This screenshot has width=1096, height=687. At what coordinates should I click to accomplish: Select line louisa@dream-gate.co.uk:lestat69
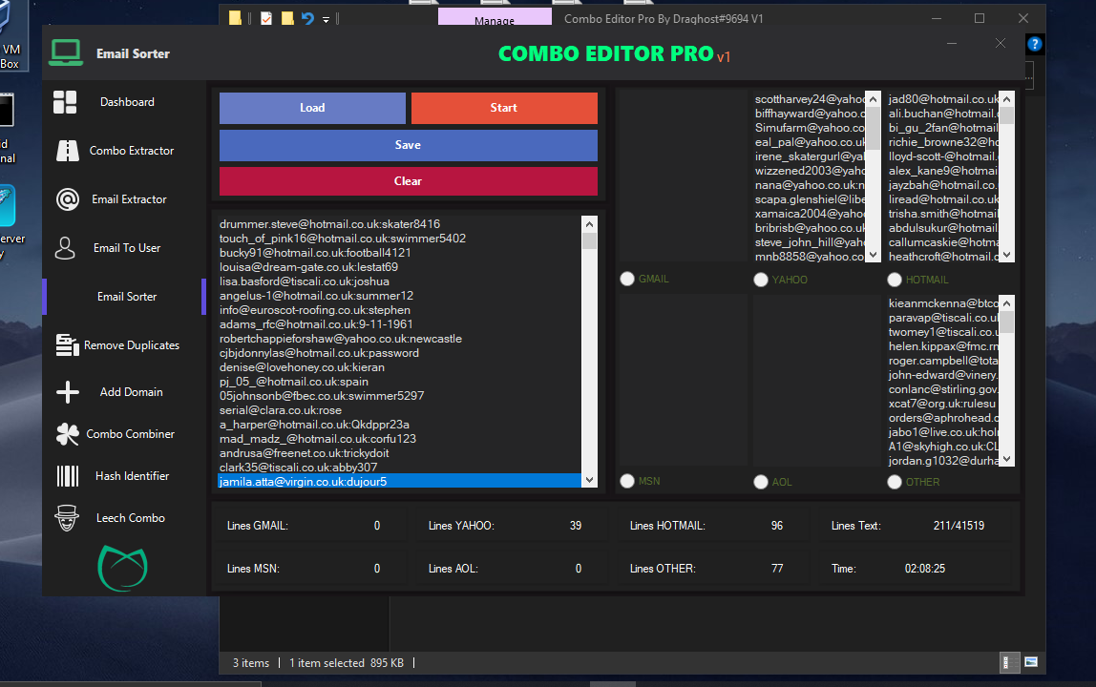[x=308, y=267]
